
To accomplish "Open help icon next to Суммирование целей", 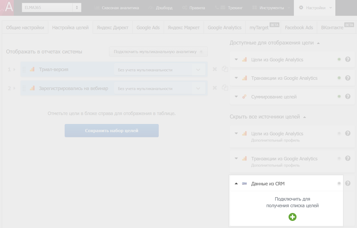I will click(x=348, y=96).
